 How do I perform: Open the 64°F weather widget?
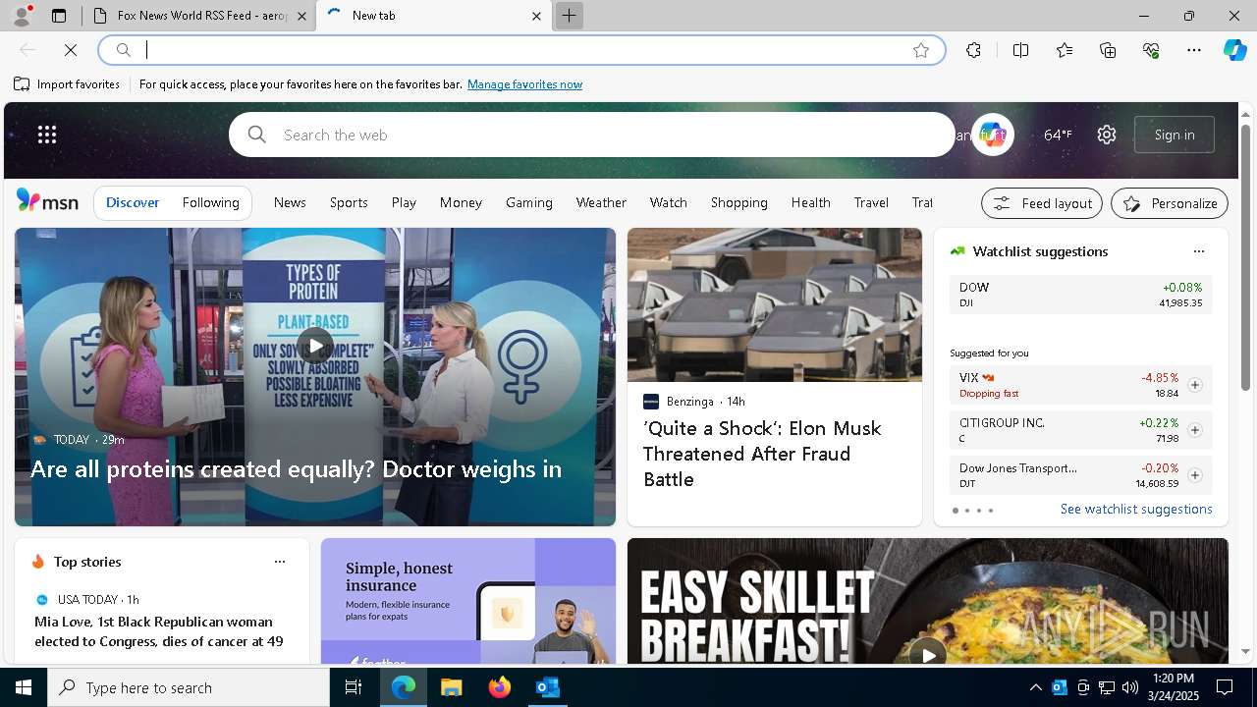click(1058, 135)
